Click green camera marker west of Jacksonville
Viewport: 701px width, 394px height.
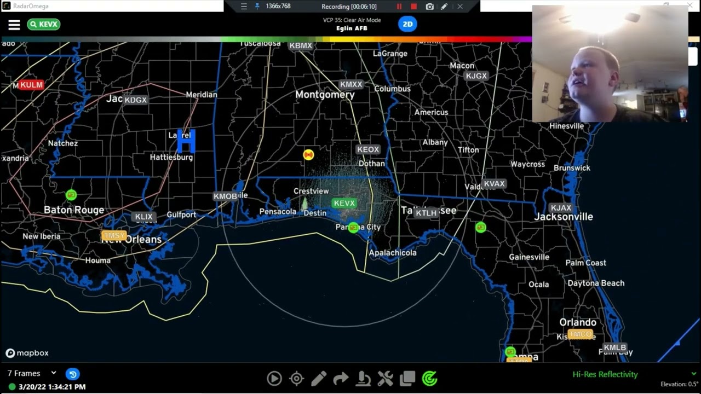tap(481, 227)
